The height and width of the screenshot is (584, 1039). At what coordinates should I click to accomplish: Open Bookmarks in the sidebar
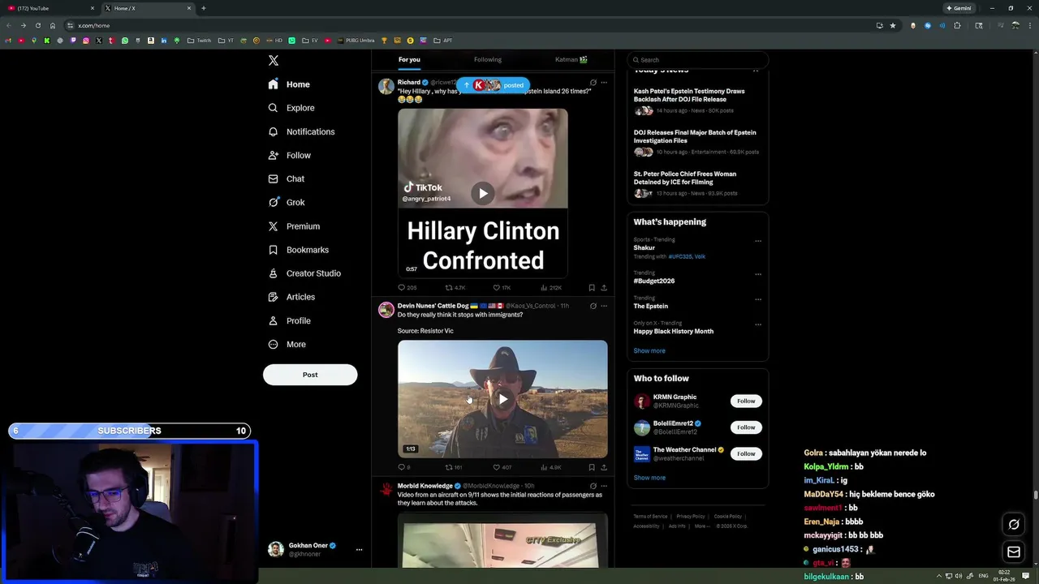pos(298,250)
